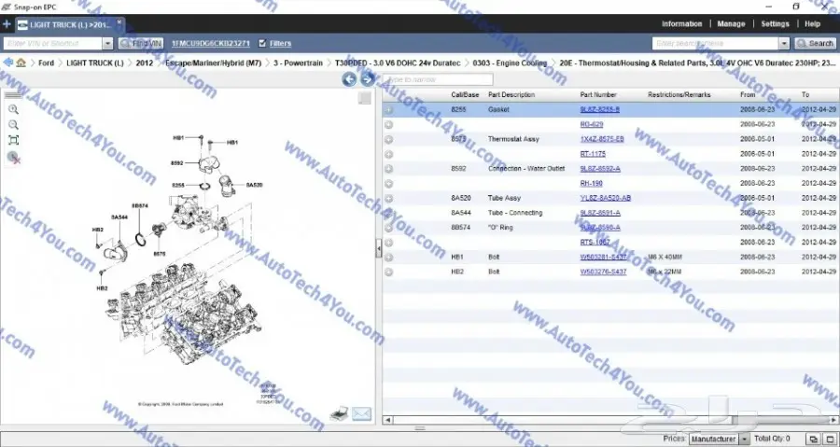Image resolution: width=840 pixels, height=447 pixels.
Task: Click the last icon in the status bar
Action: point(830,439)
